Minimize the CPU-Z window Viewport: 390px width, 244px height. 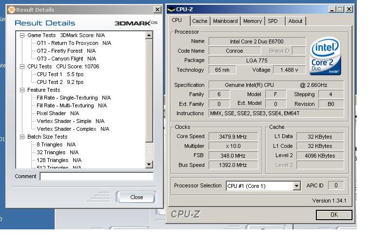(x=332, y=9)
